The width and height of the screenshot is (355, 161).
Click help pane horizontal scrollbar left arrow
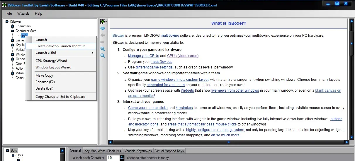click(110, 142)
